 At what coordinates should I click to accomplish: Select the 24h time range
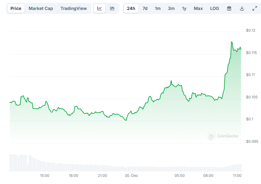[x=131, y=8]
